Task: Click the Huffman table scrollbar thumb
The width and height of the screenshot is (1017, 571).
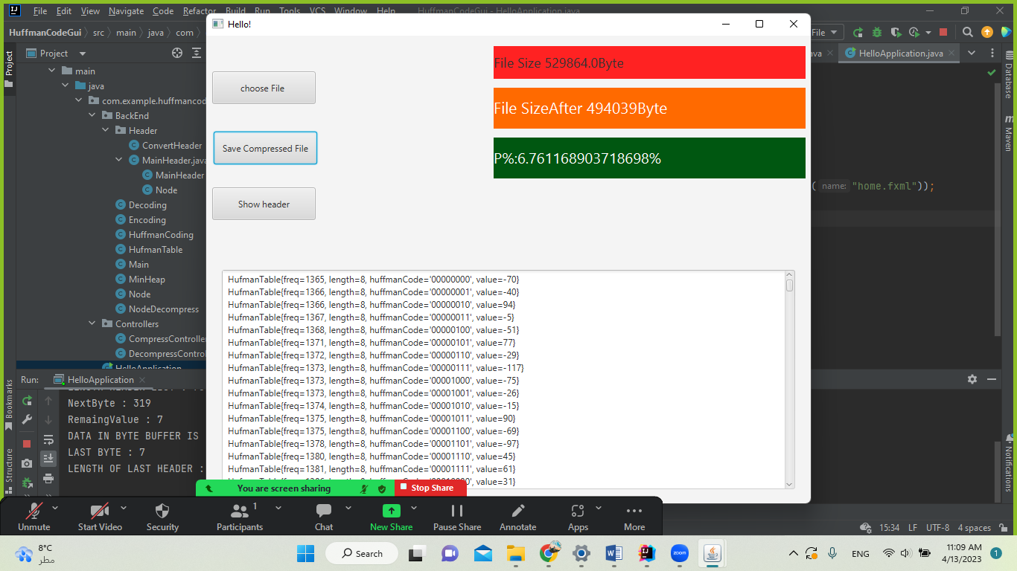Action: click(x=789, y=285)
